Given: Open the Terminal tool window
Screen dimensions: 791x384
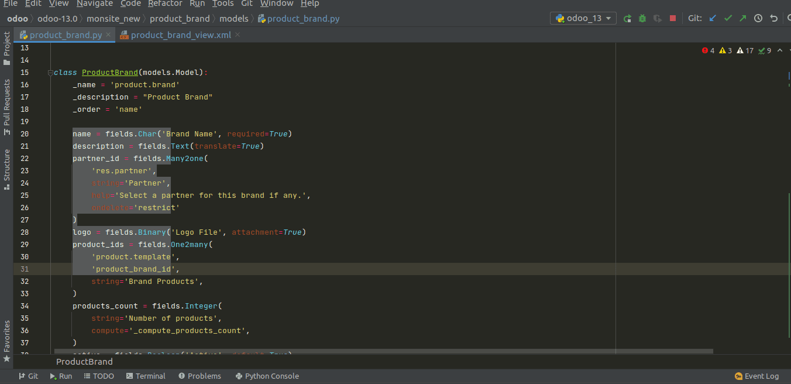Looking at the screenshot, I should click(x=146, y=376).
